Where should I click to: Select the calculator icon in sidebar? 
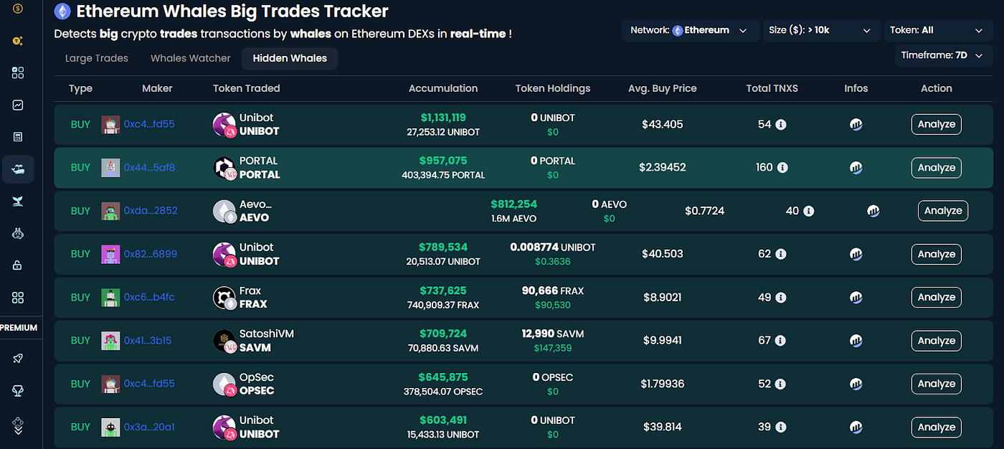(x=17, y=136)
